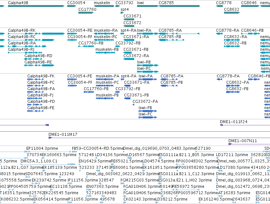The width and height of the screenshot is (270, 204).
Task: Select the Iswi-RB transcript label
Action: 144,62
